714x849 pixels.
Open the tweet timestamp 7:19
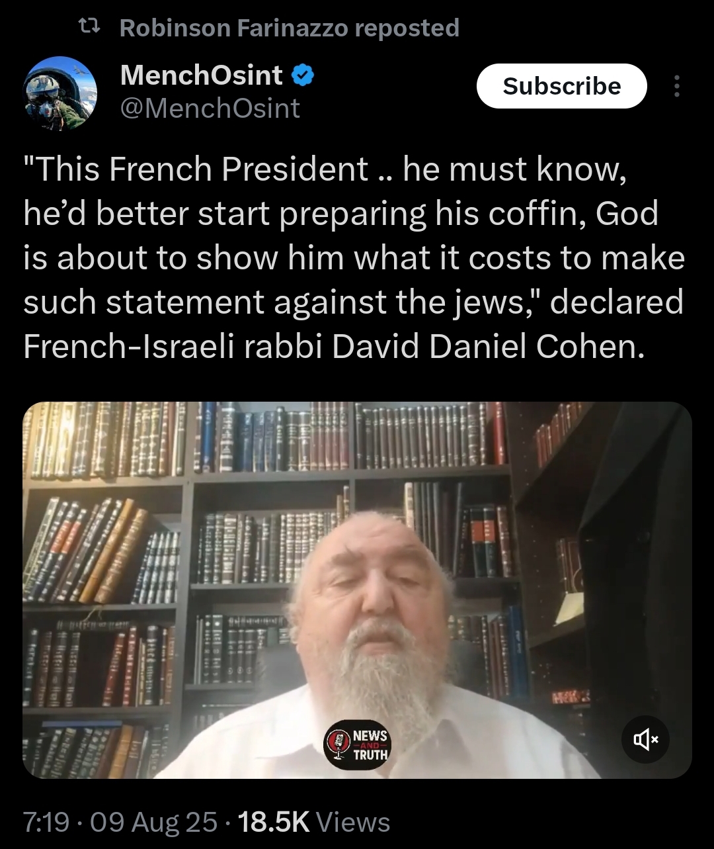click(x=46, y=823)
